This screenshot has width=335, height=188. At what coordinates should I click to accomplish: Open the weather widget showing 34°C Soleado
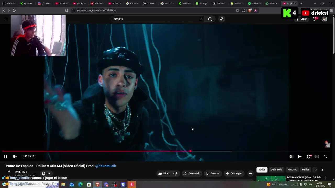[277, 185]
